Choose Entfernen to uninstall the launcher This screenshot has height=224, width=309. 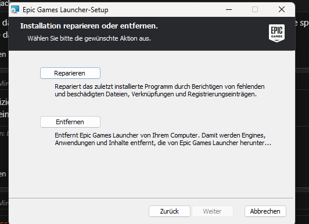click(x=70, y=122)
